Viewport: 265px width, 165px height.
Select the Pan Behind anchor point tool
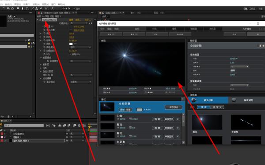[x=12, y=8]
